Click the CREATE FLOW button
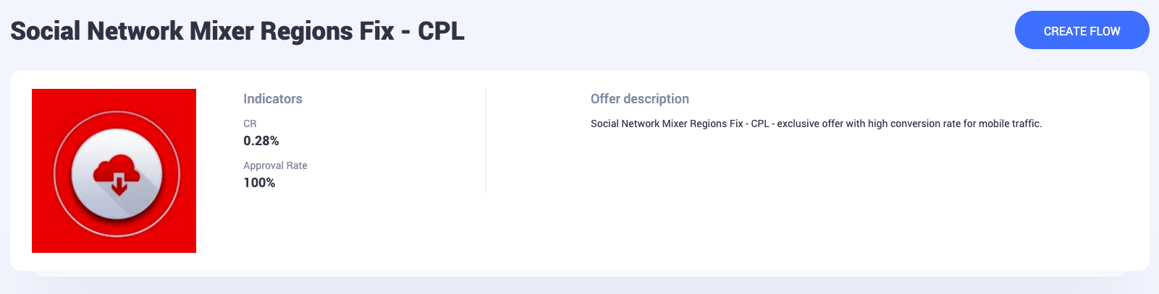 [x=1082, y=30]
